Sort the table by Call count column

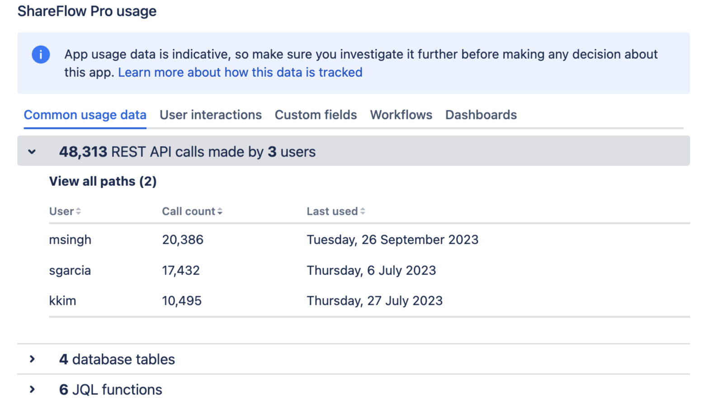click(188, 211)
